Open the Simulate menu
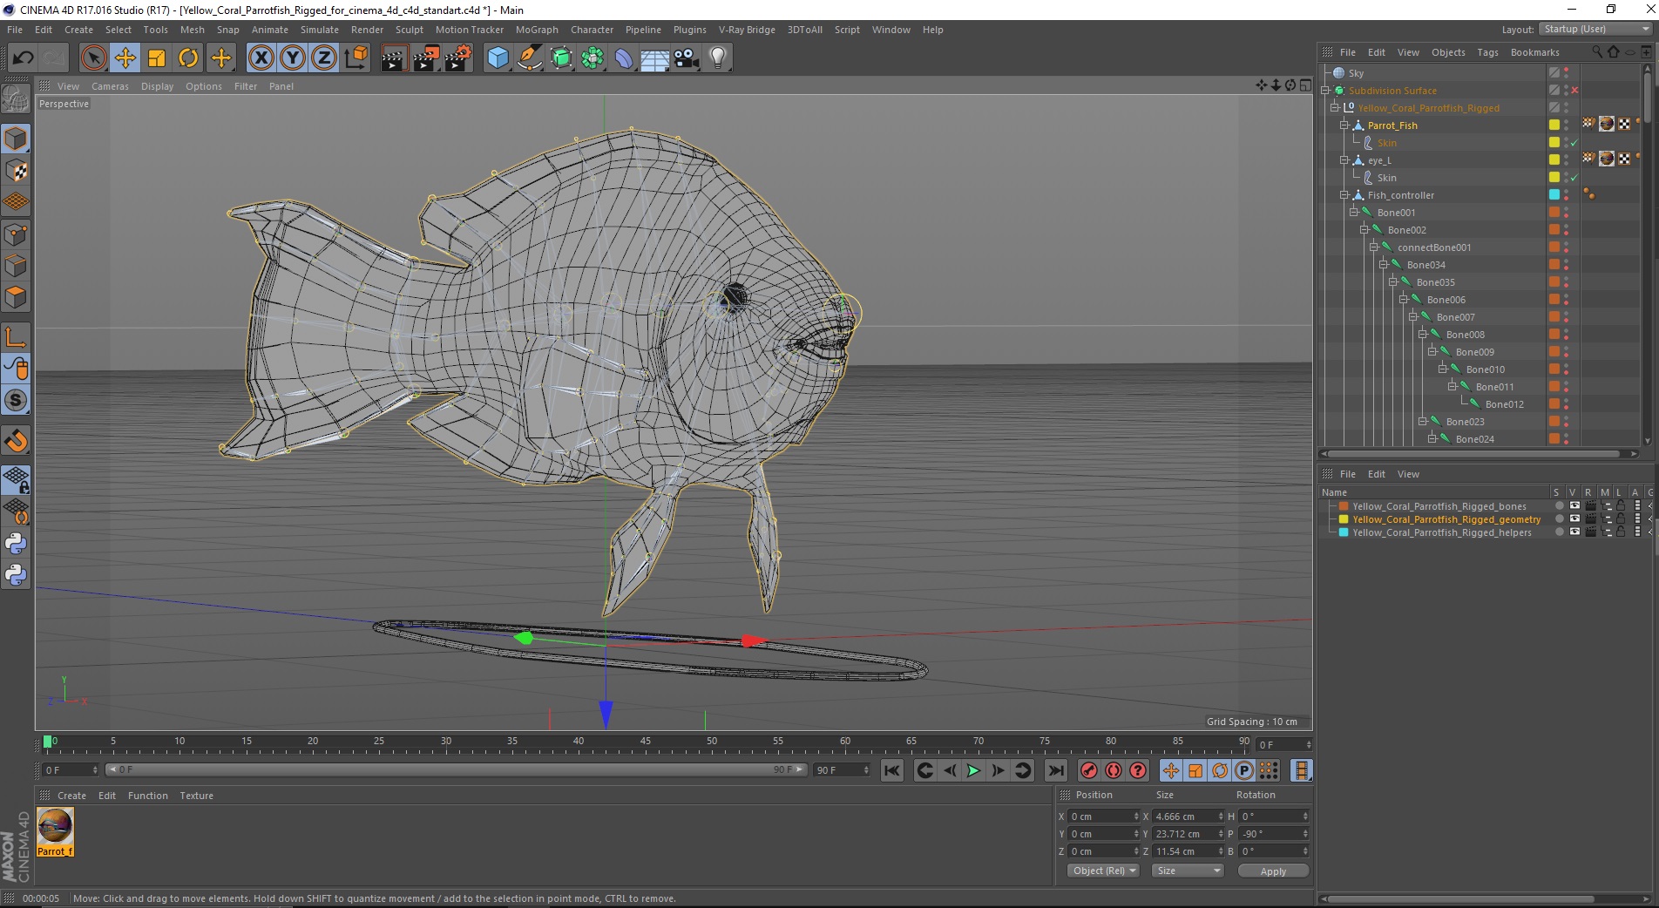 (319, 30)
